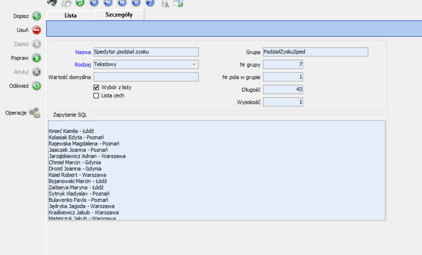Jump to the last record

click(136, 3)
